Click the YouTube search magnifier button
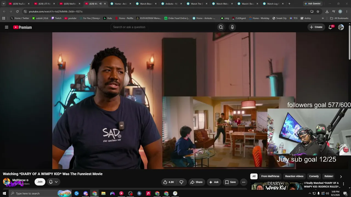Viewport: 351px width, 197px height. pyautogui.click(x=221, y=27)
